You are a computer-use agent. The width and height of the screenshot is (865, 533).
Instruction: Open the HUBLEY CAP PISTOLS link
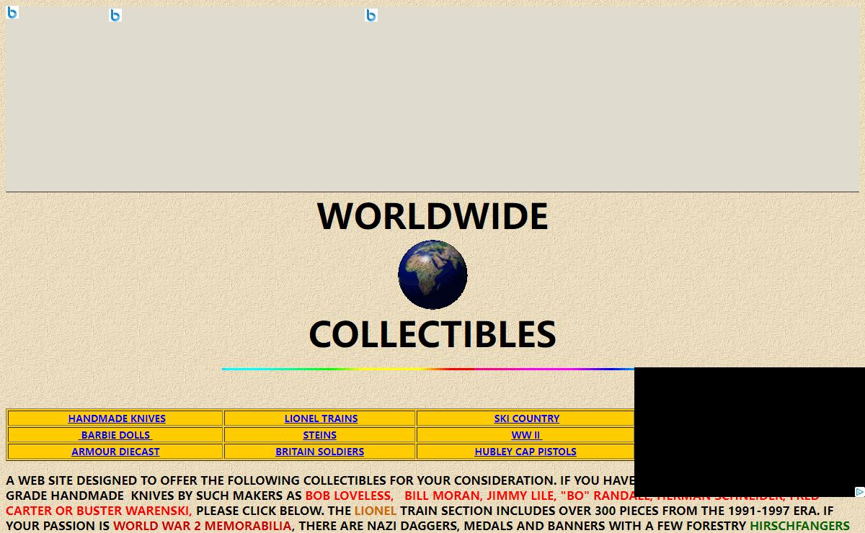coord(525,452)
